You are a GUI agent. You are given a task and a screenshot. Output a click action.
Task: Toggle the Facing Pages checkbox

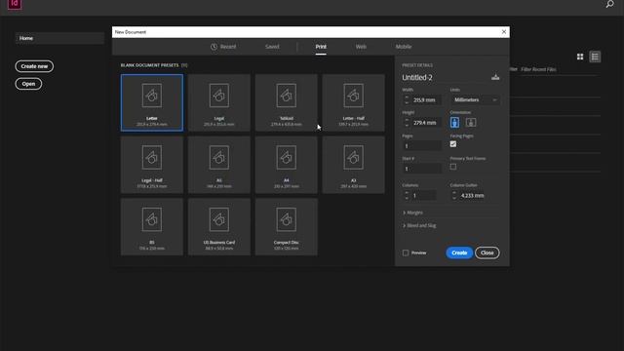pos(452,144)
